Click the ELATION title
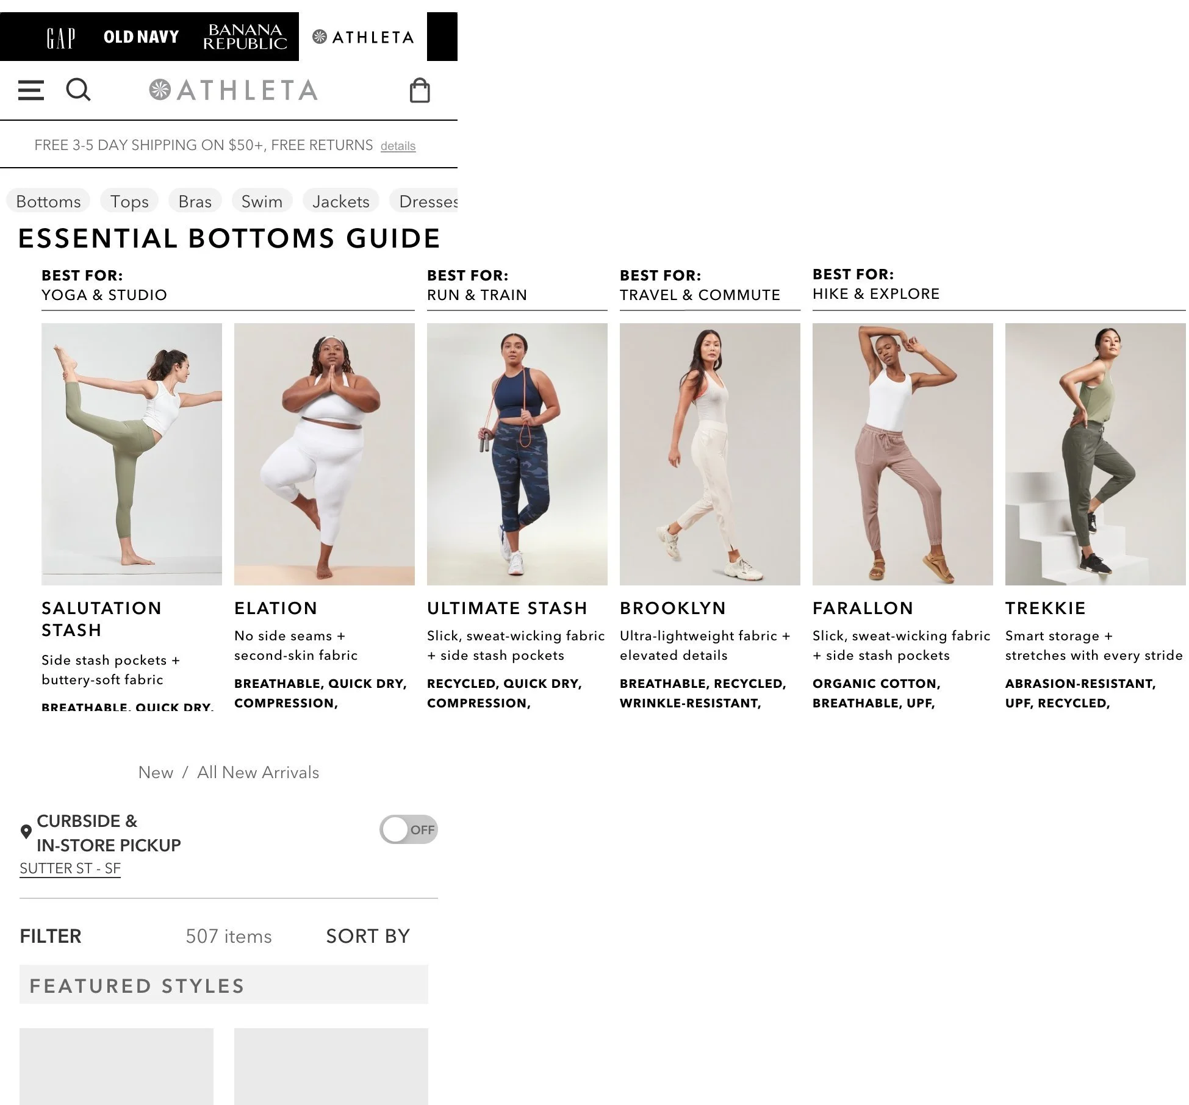Image resolution: width=1189 pixels, height=1105 pixels. coord(276,608)
